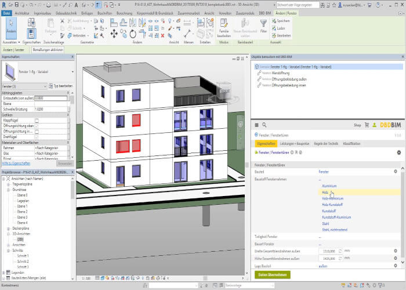Select Öffnungsbekleidung außen tree entry

[x=289, y=79]
